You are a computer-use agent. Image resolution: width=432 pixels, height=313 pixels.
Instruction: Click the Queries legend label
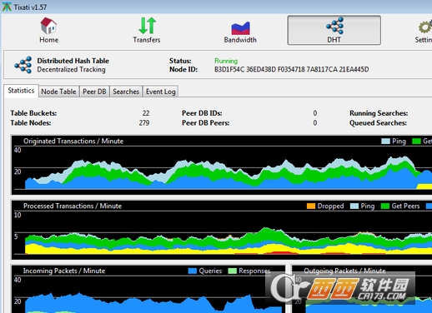tap(210, 271)
